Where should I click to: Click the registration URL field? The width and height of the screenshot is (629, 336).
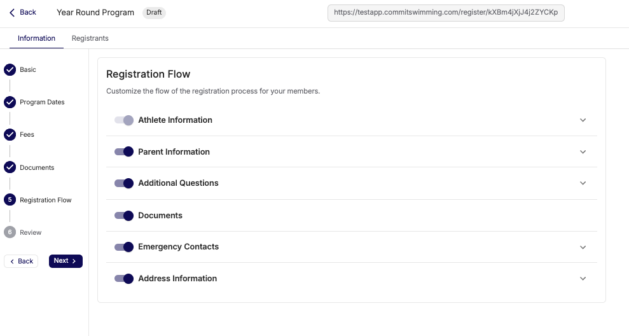[446, 13]
